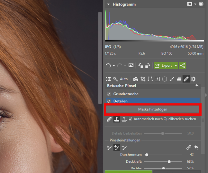The width and height of the screenshot is (208, 173).
Task: Rotate the photo left
Action: (x=141, y=65)
